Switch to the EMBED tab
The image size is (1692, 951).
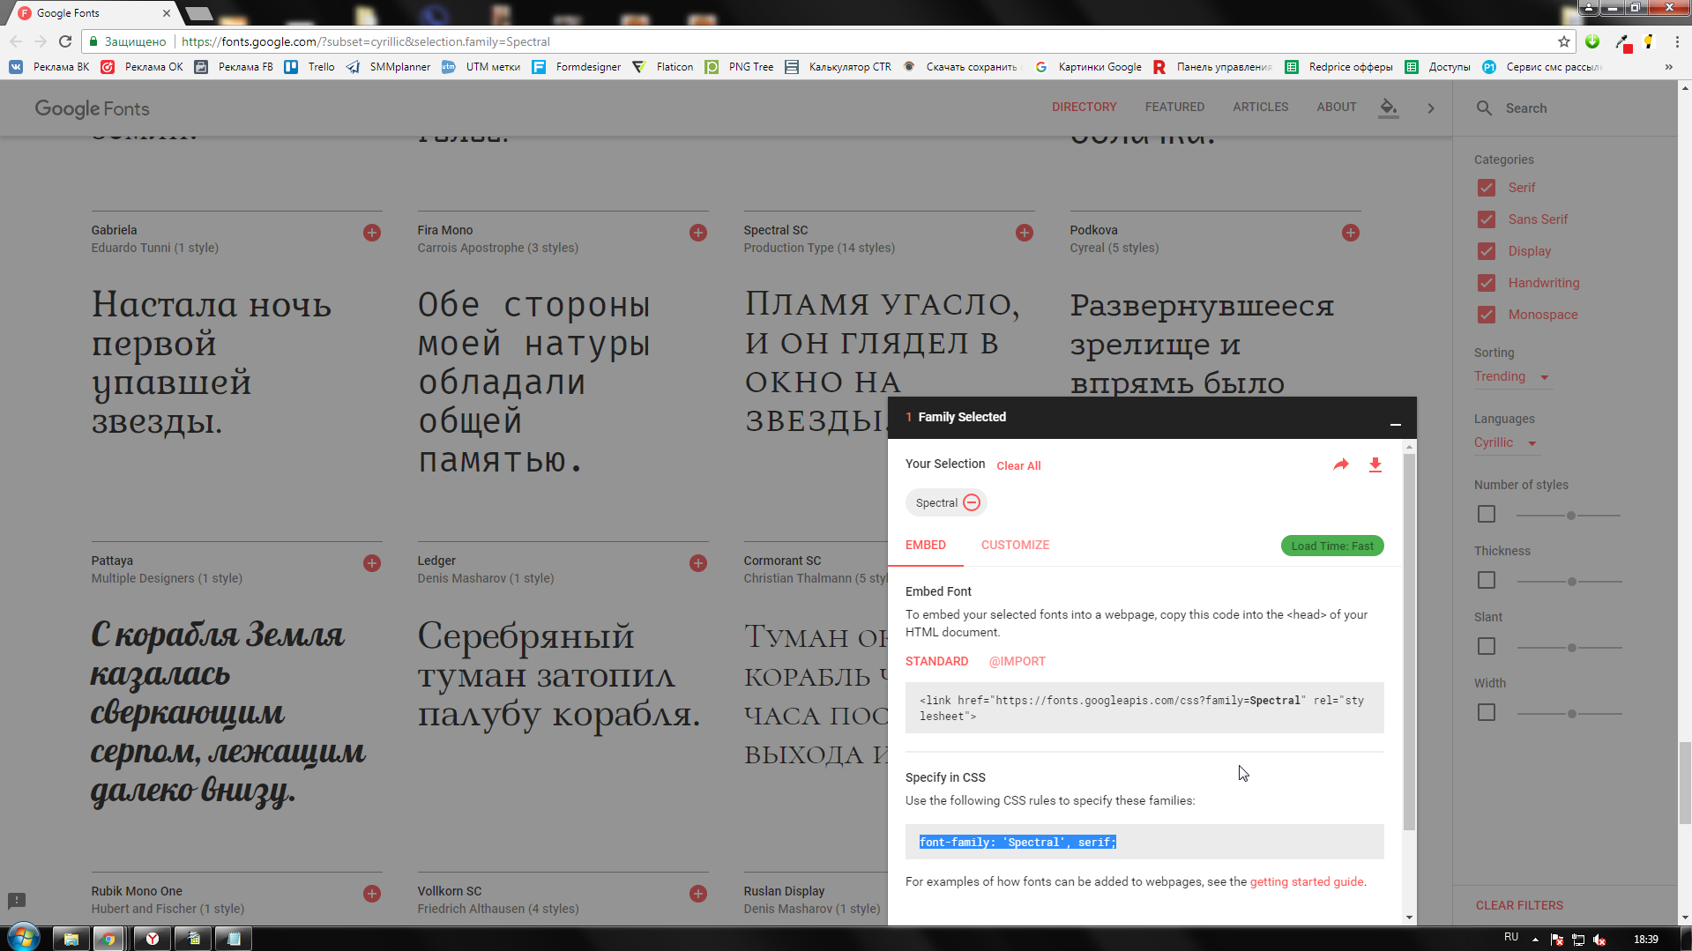click(x=925, y=545)
